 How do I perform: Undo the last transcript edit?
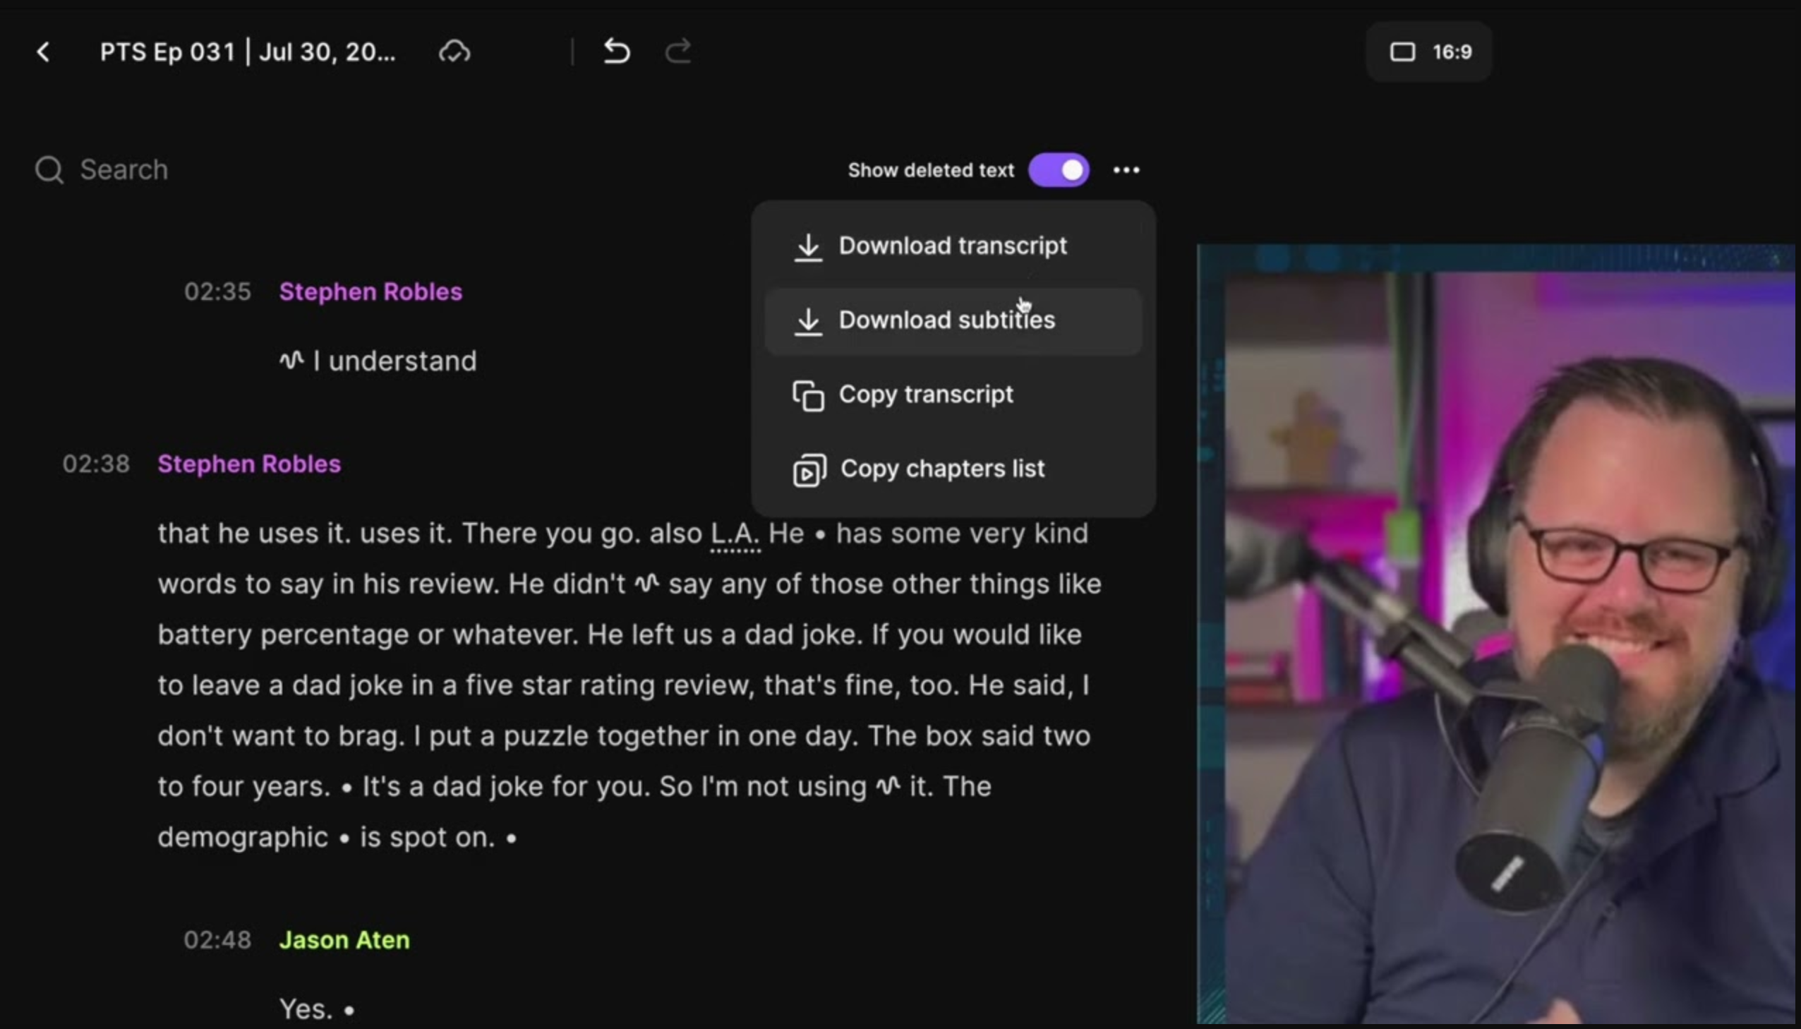tap(615, 51)
